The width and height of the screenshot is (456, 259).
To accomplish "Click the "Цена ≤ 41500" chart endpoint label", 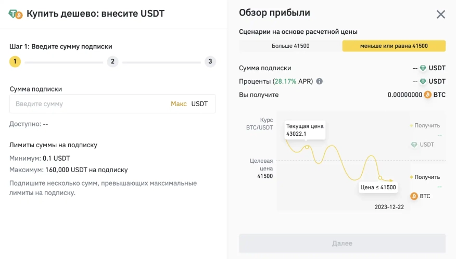I will [377, 187].
